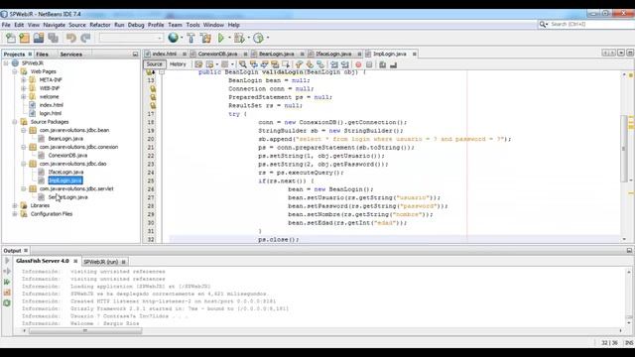
Task: Switch to the BeanLogin.java editor tab
Action: pyautogui.click(x=277, y=54)
